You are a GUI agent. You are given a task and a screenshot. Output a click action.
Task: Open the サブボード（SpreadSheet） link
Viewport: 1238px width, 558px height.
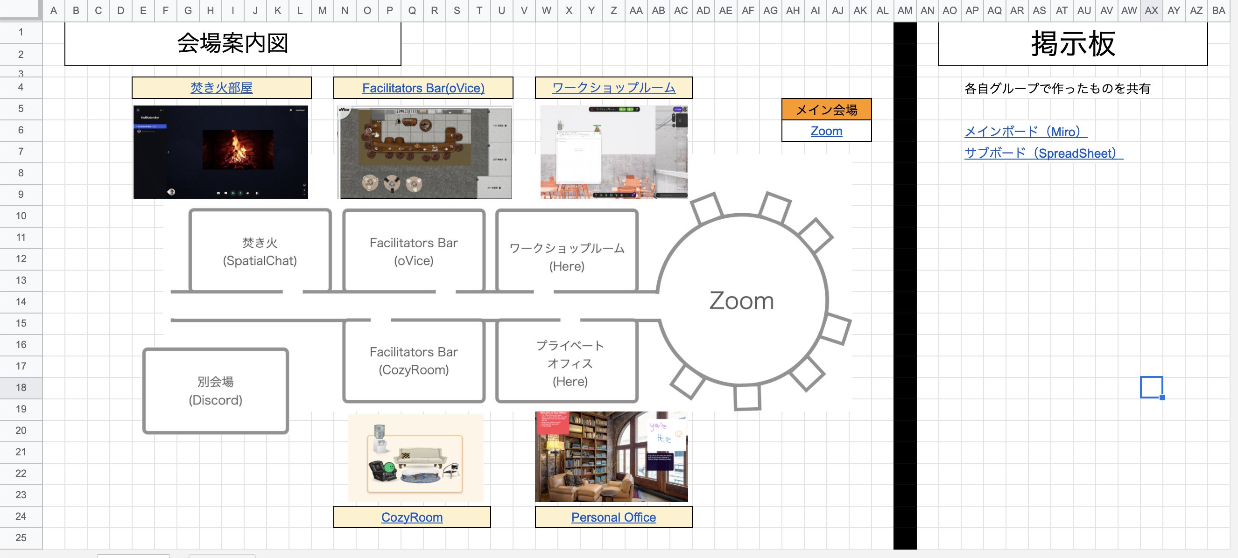point(1043,153)
